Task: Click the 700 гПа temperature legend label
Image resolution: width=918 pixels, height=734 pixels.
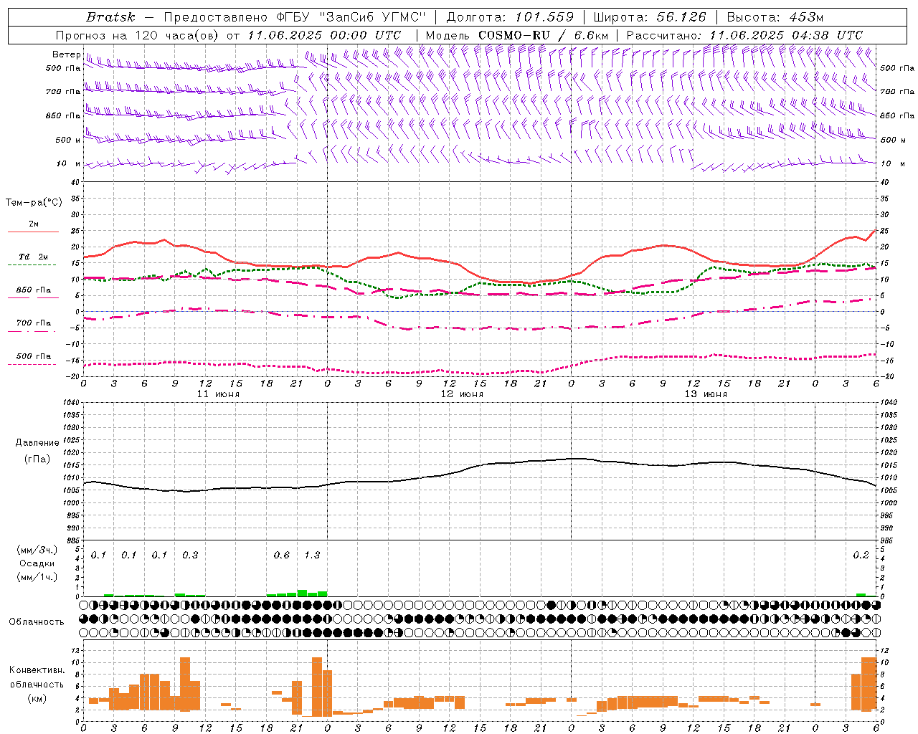Action: pos(34,323)
